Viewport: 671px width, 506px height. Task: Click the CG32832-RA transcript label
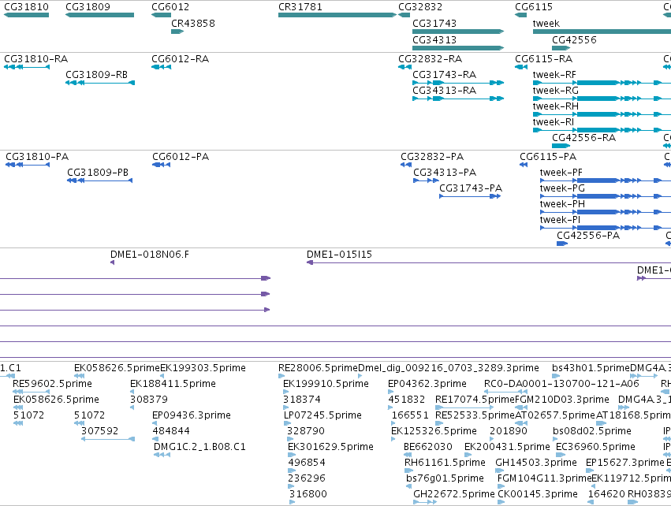pyautogui.click(x=430, y=58)
